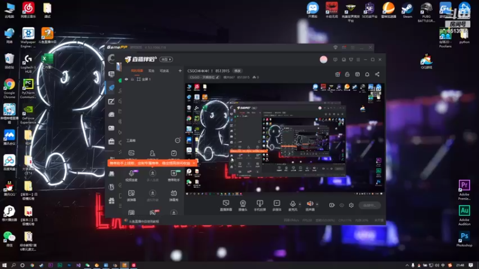Viewport: 479px width, 269px height.
Task: Switch to the third scene tab
Action: click(164, 71)
